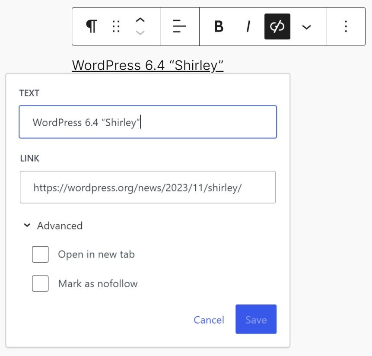Untick the Open in new tab box
Image resolution: width=372 pixels, height=356 pixels.
(40, 254)
